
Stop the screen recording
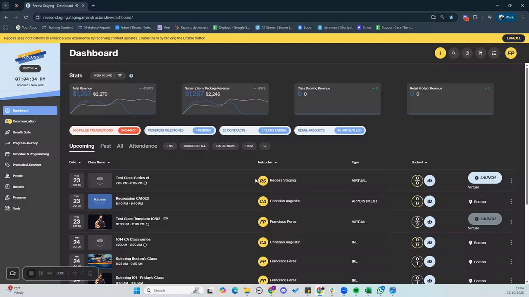pyautogui.click(x=31, y=273)
